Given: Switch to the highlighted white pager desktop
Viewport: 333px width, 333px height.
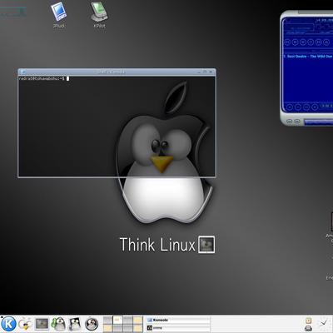Looking at the screenshot, I should point(117,320).
